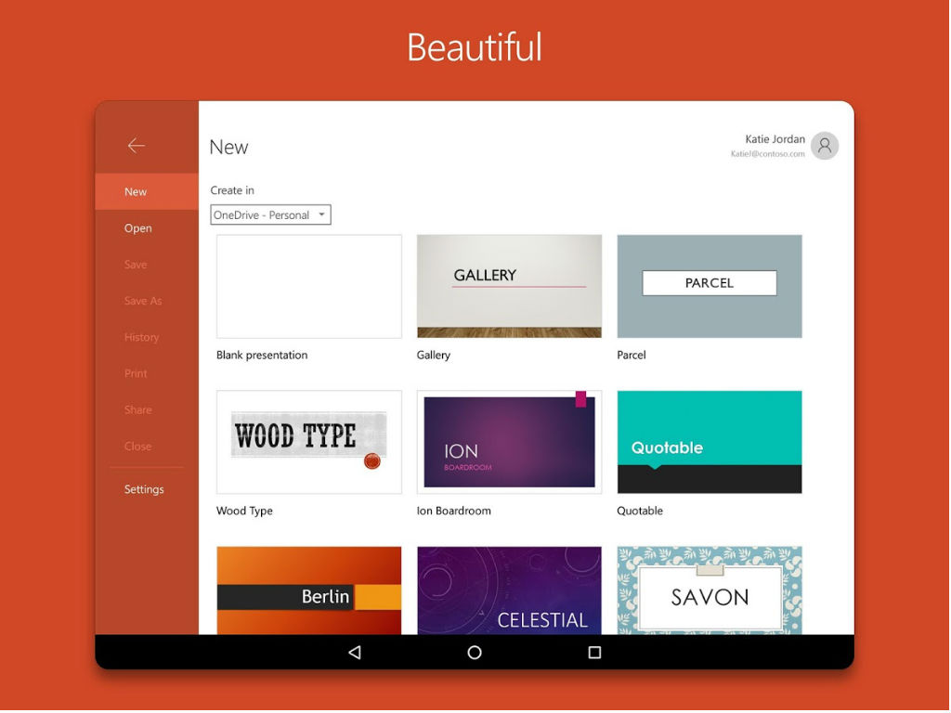Open the Share option in the sidebar
Image resolution: width=951 pixels, height=713 pixels.
[137, 409]
